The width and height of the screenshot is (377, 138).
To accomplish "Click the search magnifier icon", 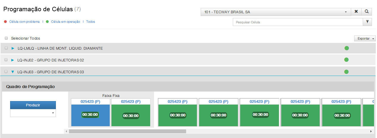I will [x=367, y=12].
